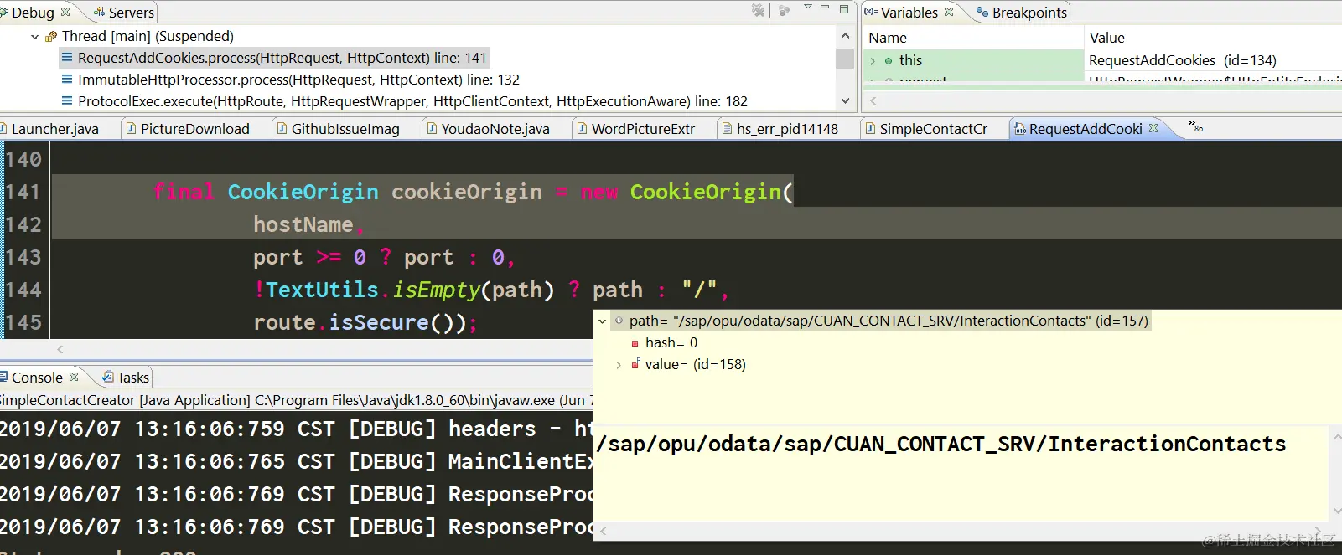Switch to the Breakpoints tab
The image size is (1342, 555).
point(1022,13)
